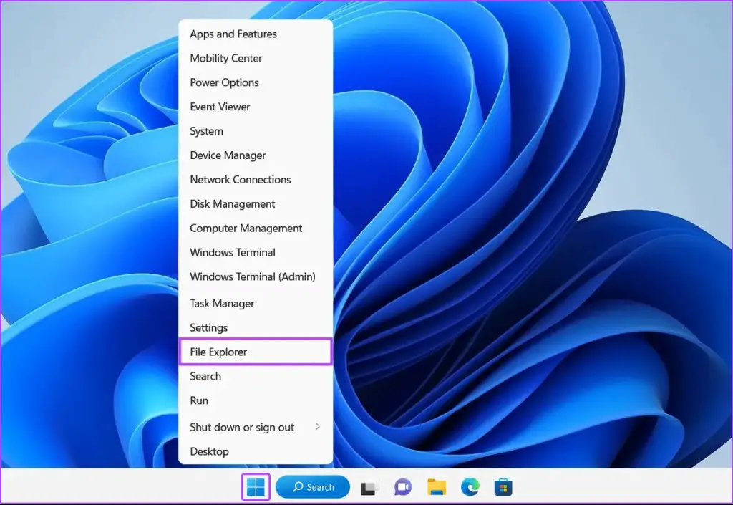Launch Microsoft Edge from the taskbar
The image size is (733, 505).
coord(470,488)
